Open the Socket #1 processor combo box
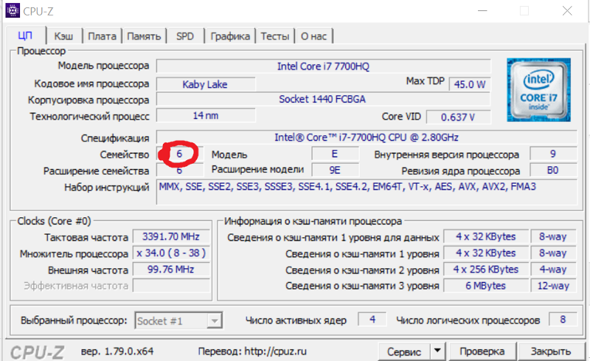The width and height of the screenshot is (590, 361). click(x=178, y=320)
